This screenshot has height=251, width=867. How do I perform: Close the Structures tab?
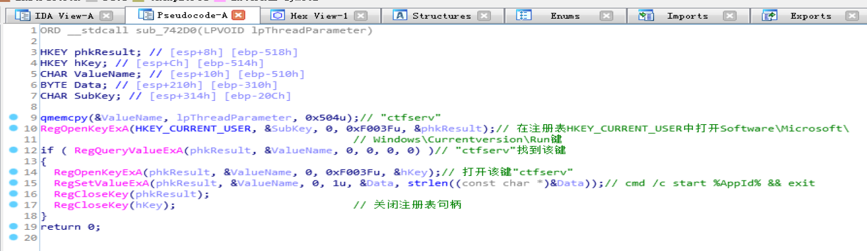[x=483, y=16]
